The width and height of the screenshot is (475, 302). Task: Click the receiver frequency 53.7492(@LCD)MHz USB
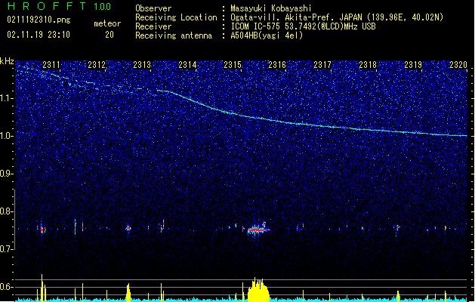(x=330, y=26)
